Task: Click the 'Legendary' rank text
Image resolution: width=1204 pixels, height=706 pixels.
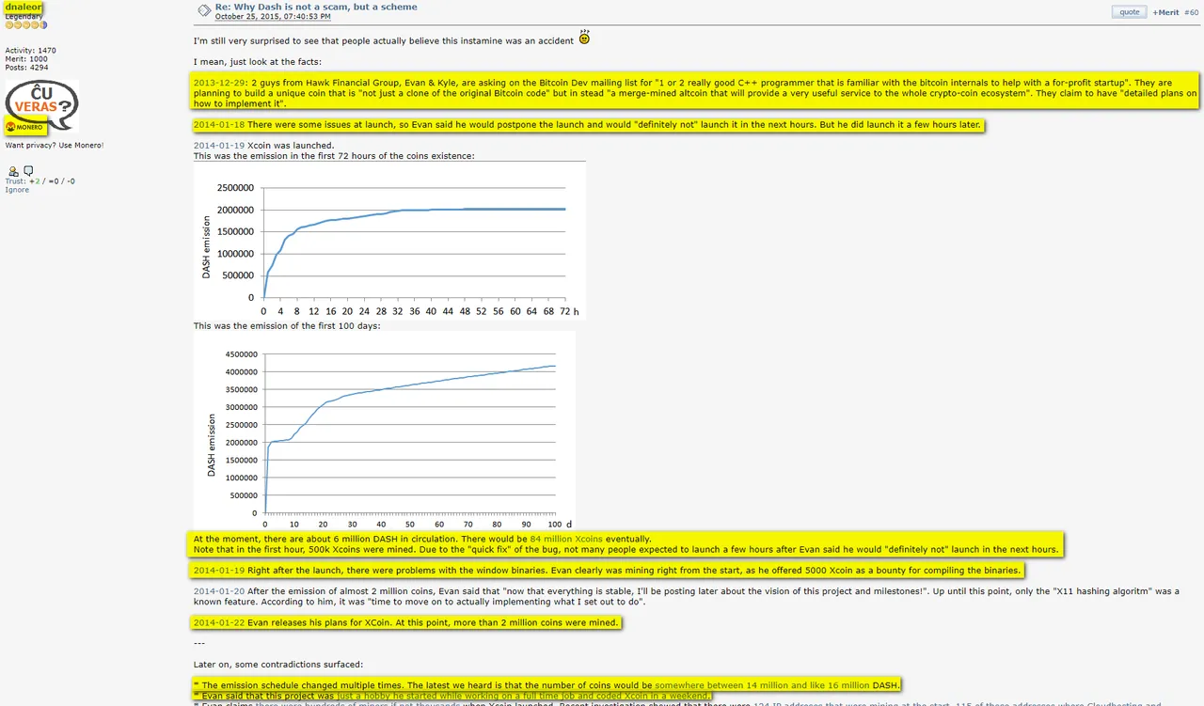Action: coord(24,17)
